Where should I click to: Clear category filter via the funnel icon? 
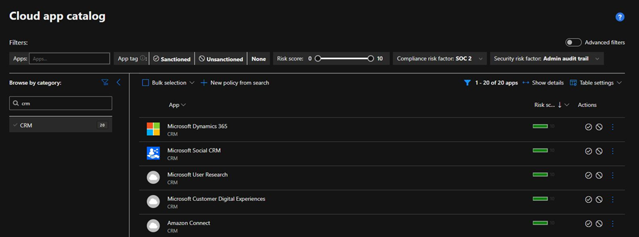tap(104, 83)
